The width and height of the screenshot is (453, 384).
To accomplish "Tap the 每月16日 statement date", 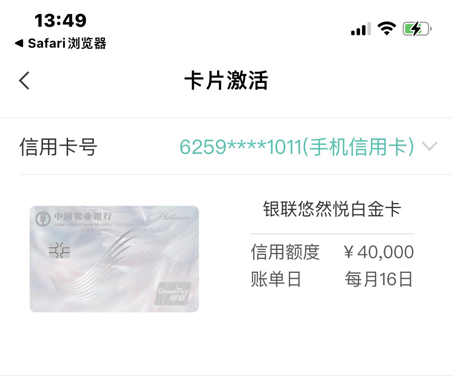I will click(379, 279).
